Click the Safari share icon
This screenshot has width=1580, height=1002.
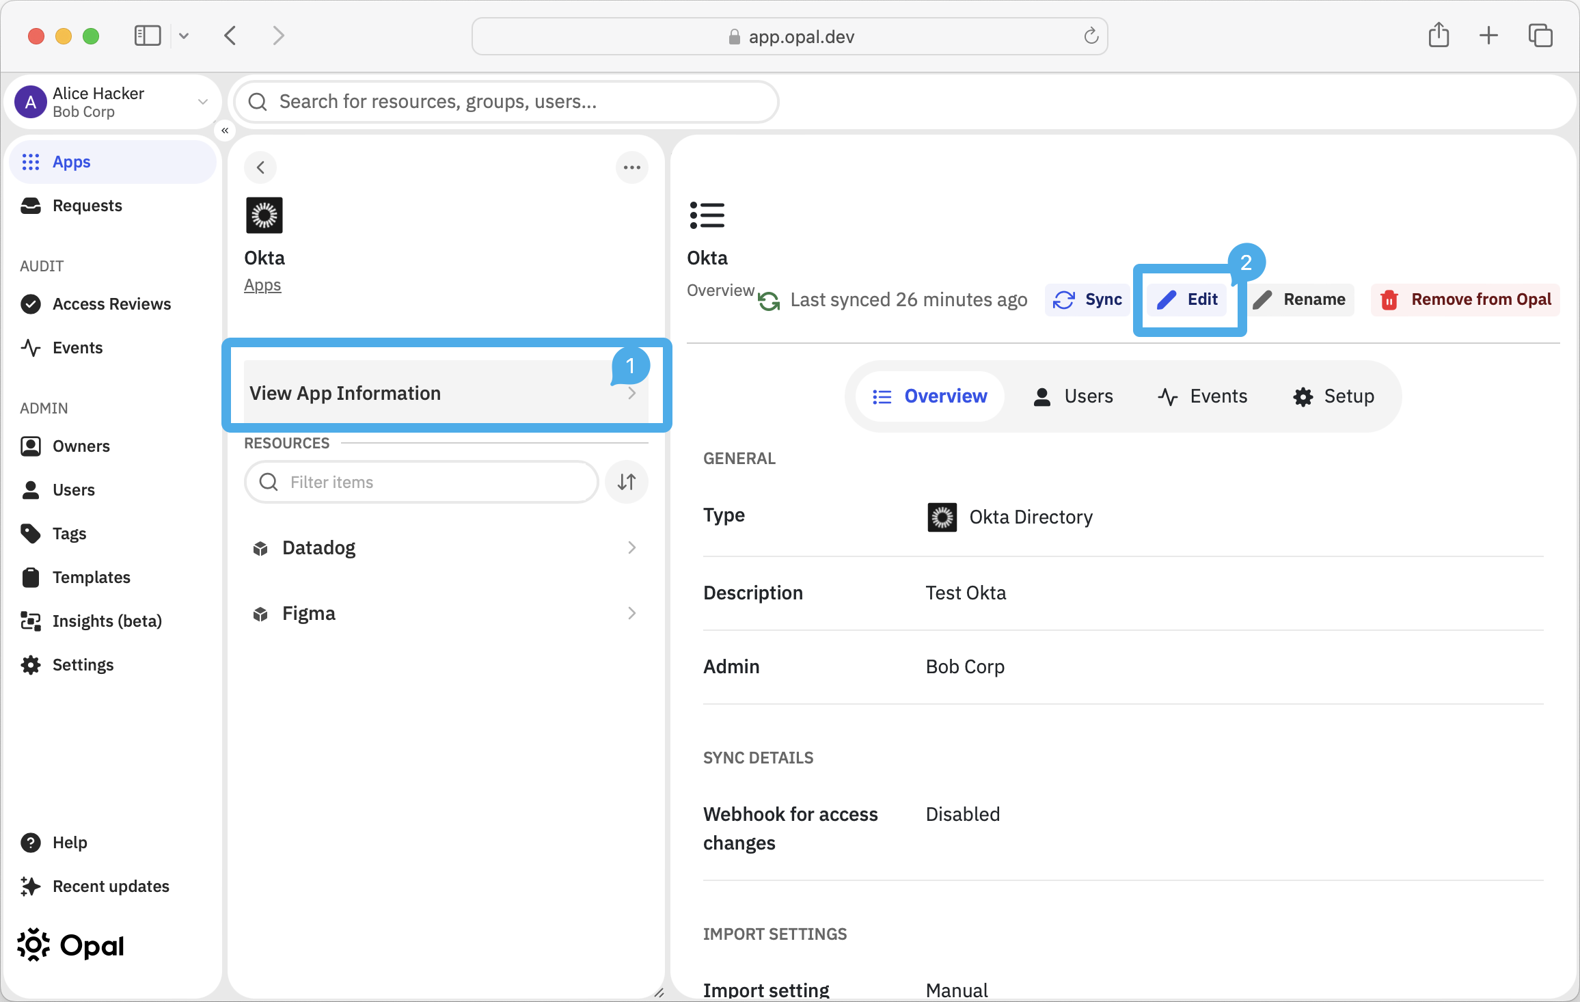tap(1439, 35)
